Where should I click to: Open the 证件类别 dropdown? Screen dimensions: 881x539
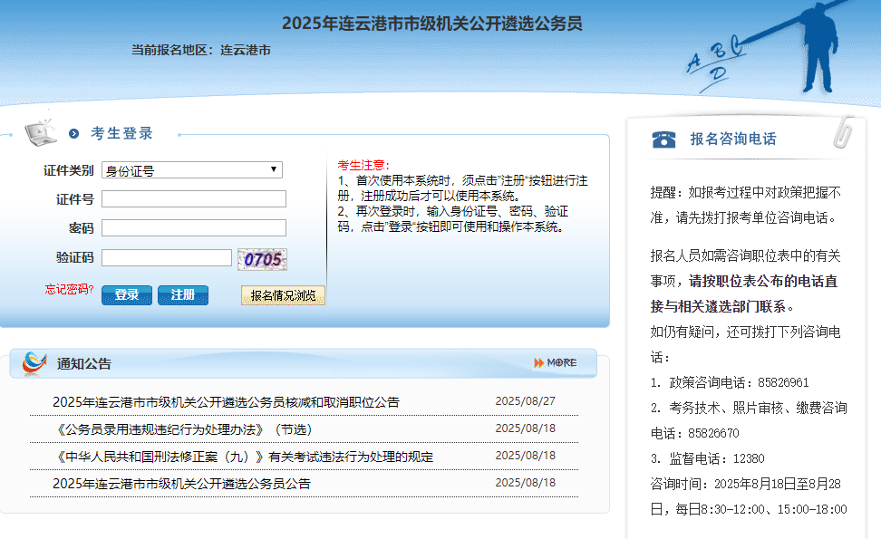[x=192, y=170]
